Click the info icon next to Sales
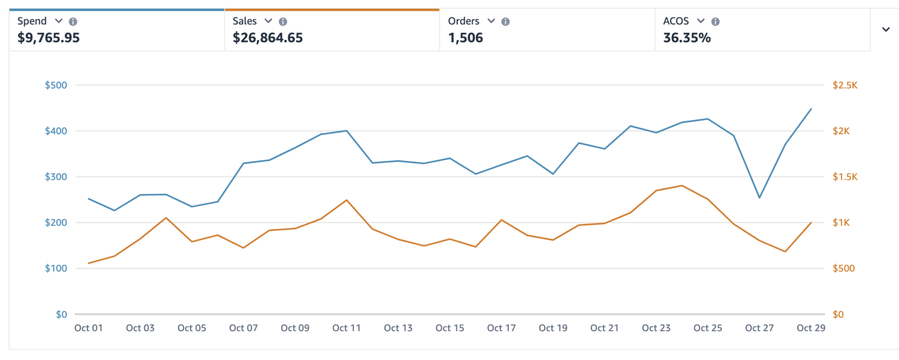Image resolution: width=899 pixels, height=360 pixels. click(283, 22)
